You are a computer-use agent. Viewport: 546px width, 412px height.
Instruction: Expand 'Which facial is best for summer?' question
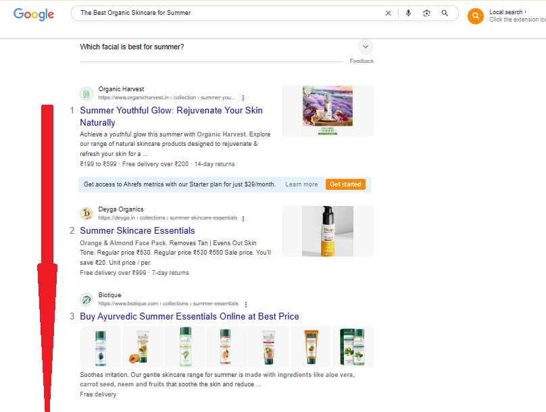366,47
